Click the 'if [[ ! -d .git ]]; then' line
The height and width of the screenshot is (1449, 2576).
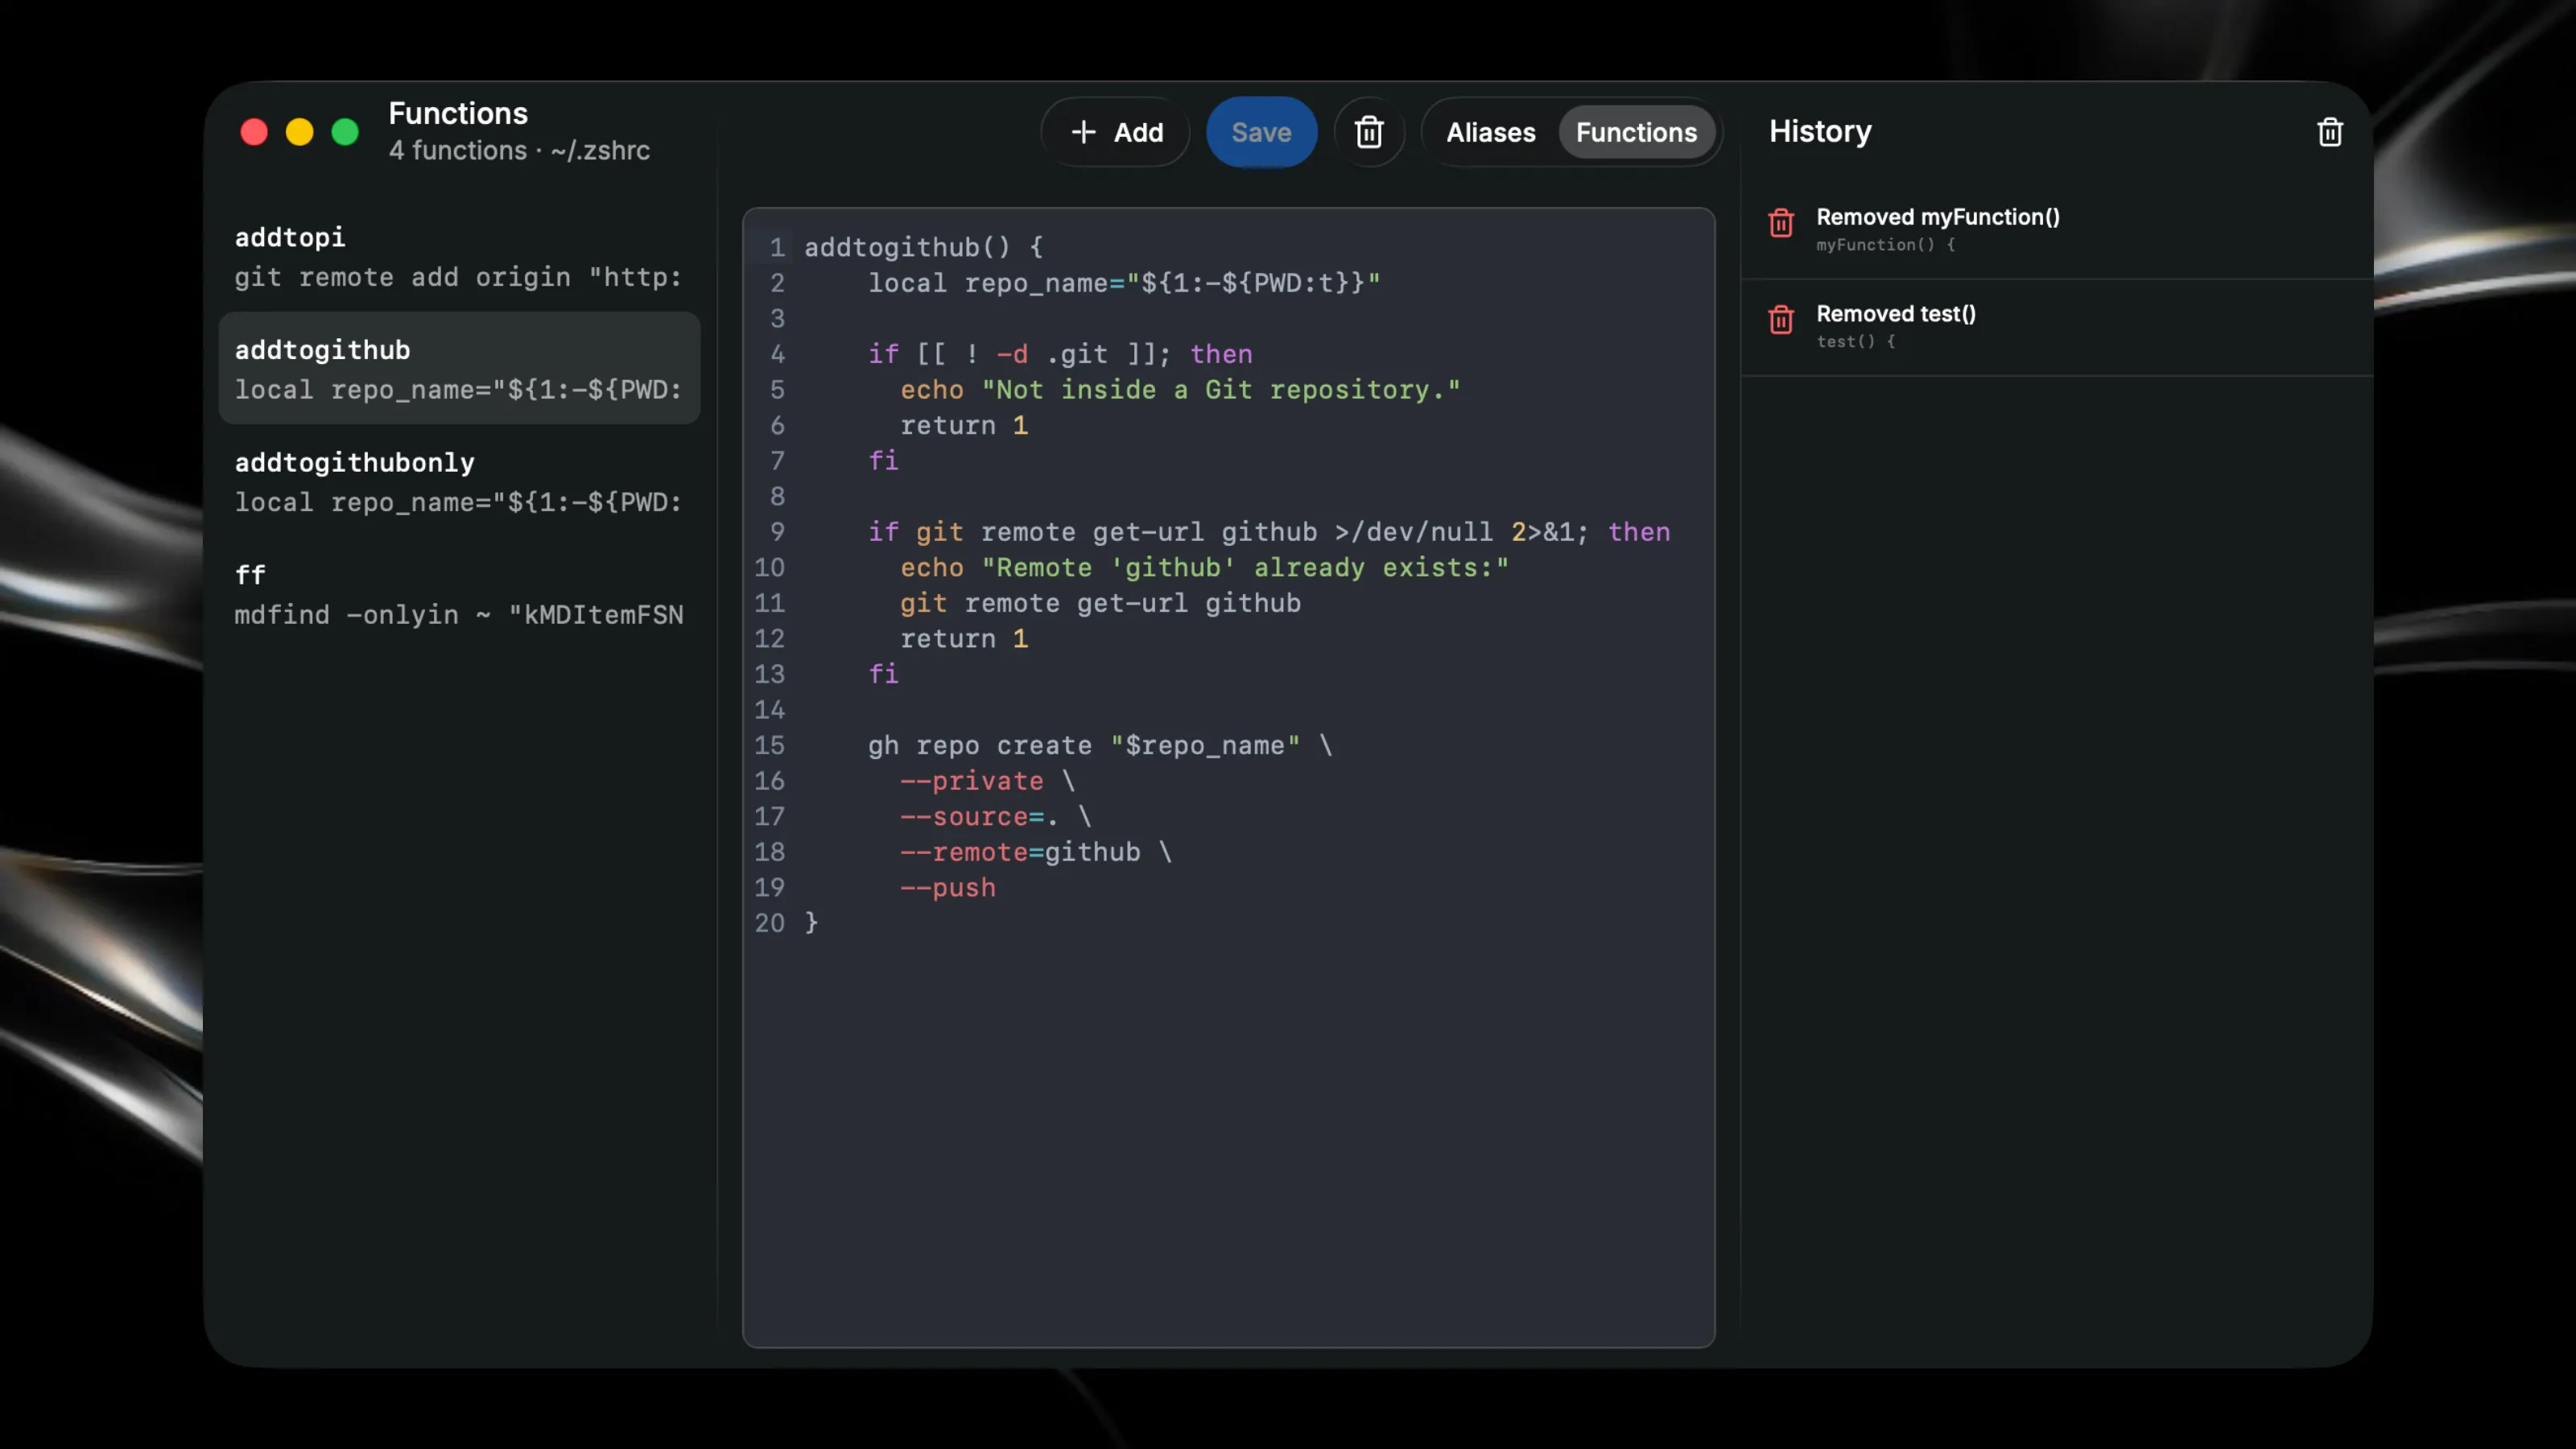click(1060, 354)
